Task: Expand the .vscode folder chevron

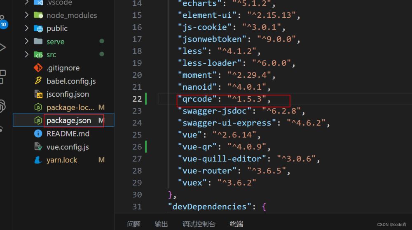Action: coord(26,2)
